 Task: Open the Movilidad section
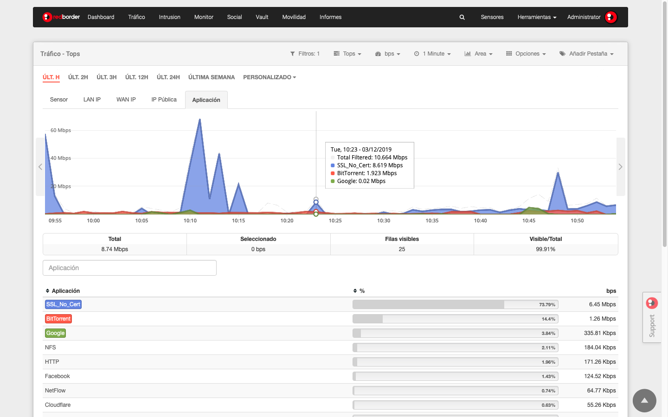294,17
